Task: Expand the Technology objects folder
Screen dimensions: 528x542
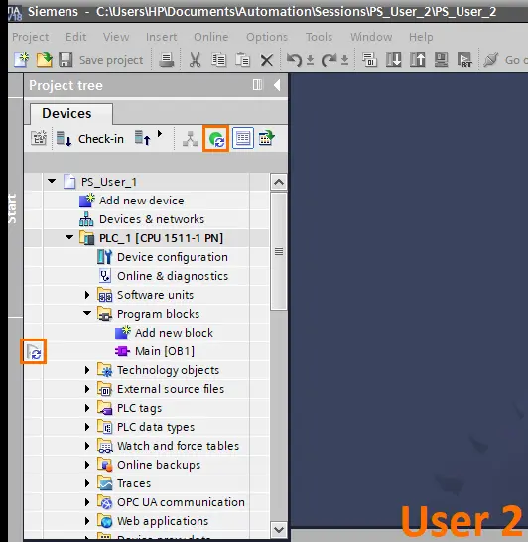Action: tap(87, 370)
